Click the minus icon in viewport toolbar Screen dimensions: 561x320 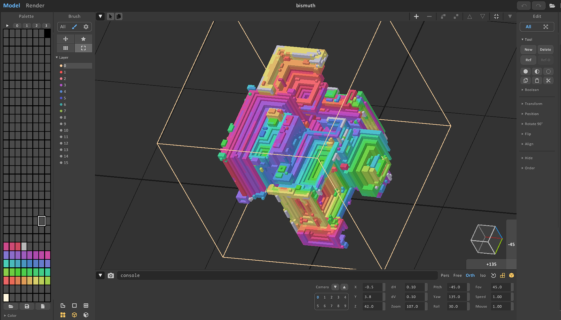coord(429,16)
